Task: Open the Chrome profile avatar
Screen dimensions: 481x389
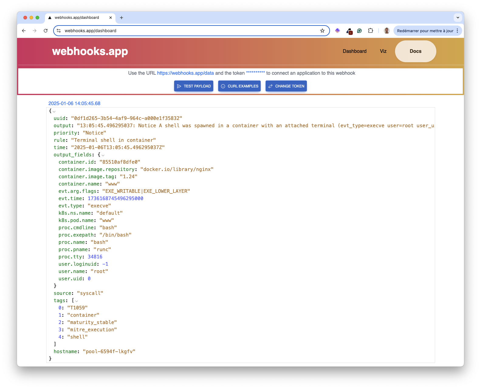Action: tap(387, 31)
